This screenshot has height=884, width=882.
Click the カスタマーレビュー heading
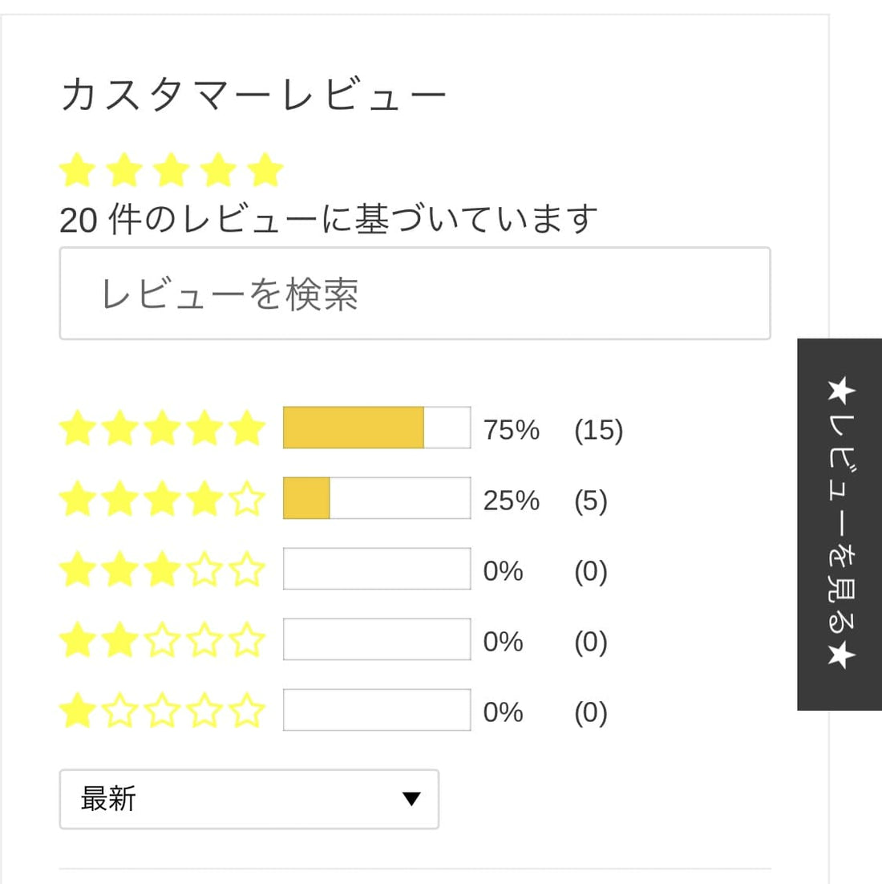[x=253, y=95]
